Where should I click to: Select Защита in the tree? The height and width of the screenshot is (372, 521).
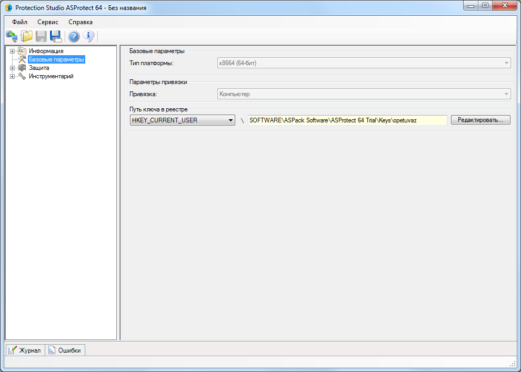click(x=39, y=68)
